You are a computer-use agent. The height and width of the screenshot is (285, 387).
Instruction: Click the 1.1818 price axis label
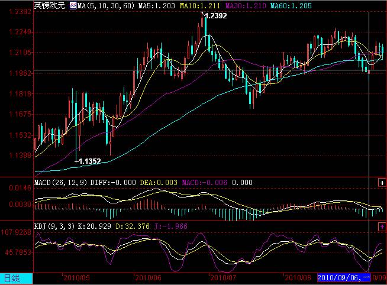point(20,94)
